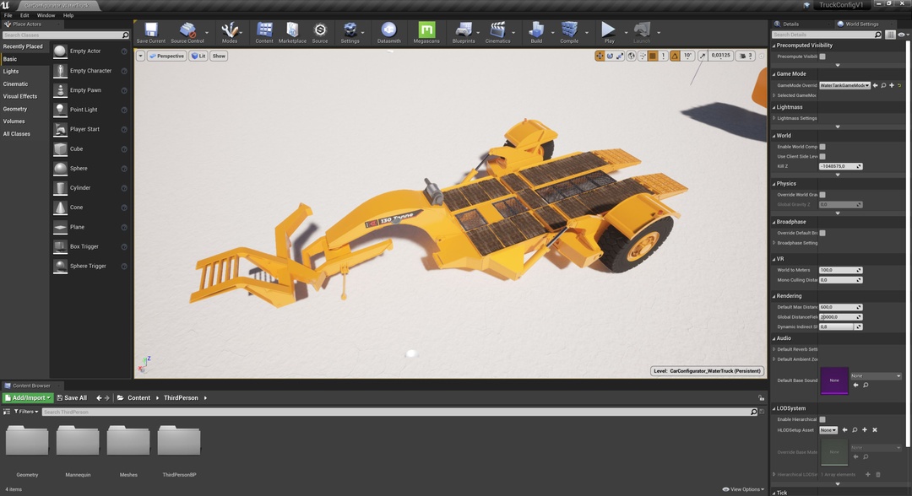This screenshot has height=496, width=912.
Task: Open the Megascans plugin
Action: point(426,31)
